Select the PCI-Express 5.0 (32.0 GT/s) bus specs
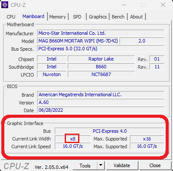Image resolution: width=173 pixels, height=171 pixels. (x=101, y=49)
